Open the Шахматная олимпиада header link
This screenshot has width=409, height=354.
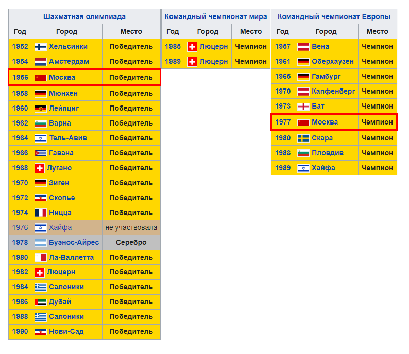coord(84,16)
